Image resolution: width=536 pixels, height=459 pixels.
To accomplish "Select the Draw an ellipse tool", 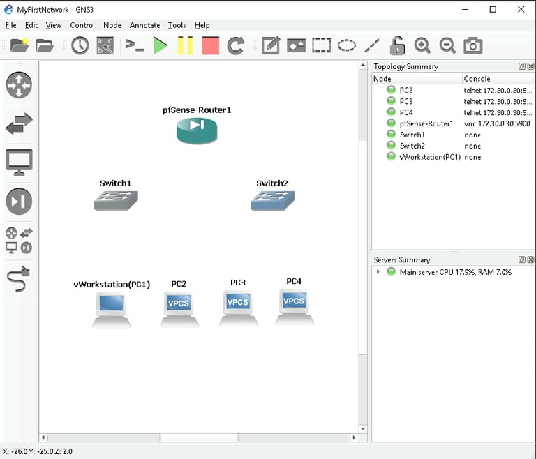I will (x=347, y=45).
